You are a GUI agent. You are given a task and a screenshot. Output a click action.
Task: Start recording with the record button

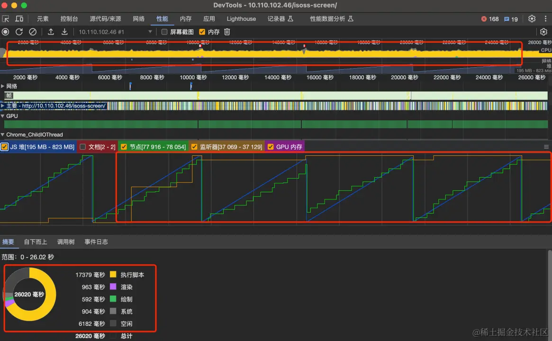pyautogui.click(x=6, y=32)
